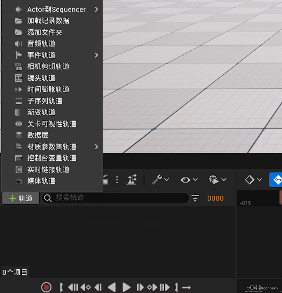Open the view options eye dropdown
Viewport: 282px width, 293px height.
pos(189,180)
